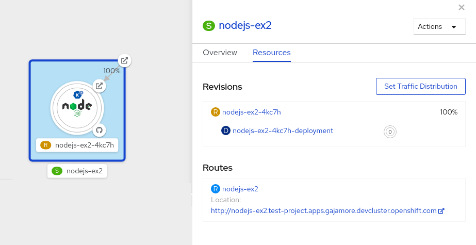Close the side panel
476x245 pixels.
point(462,7)
